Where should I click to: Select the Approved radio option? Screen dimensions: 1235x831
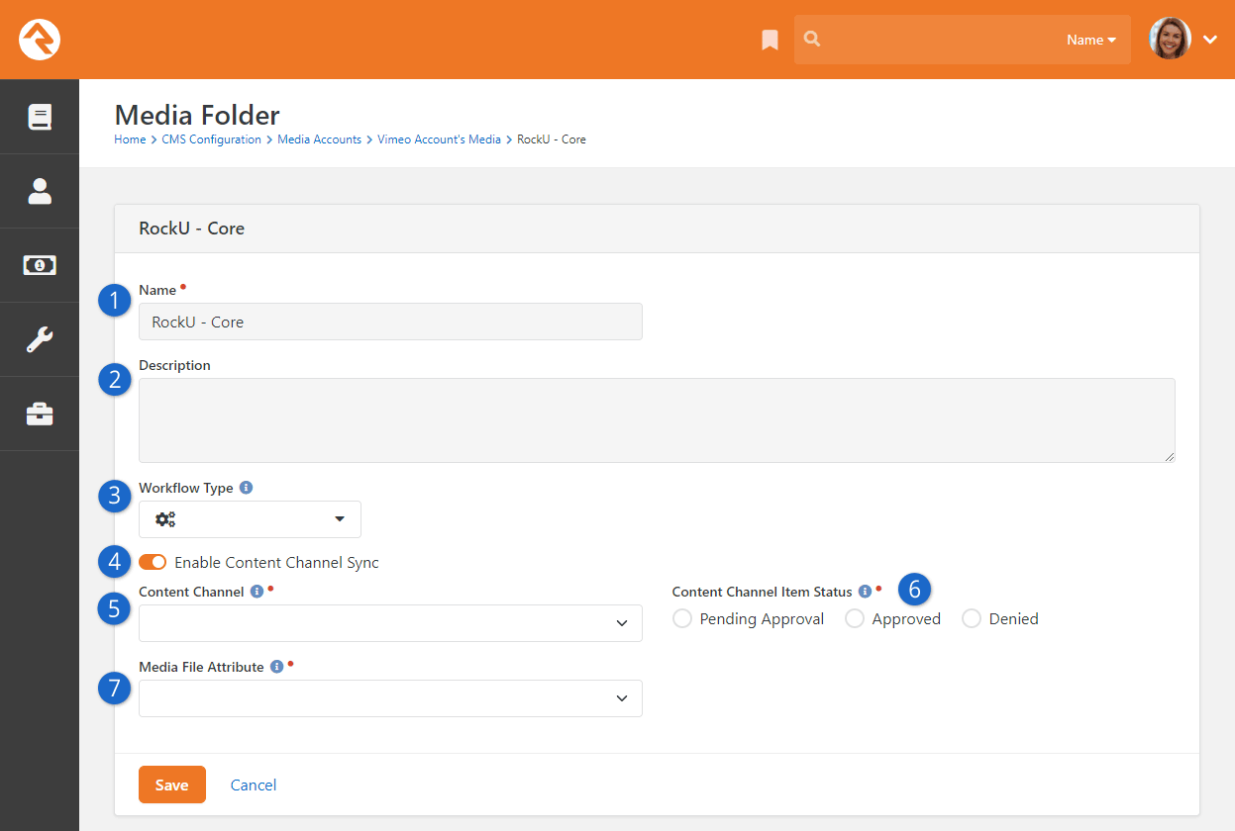coord(854,618)
